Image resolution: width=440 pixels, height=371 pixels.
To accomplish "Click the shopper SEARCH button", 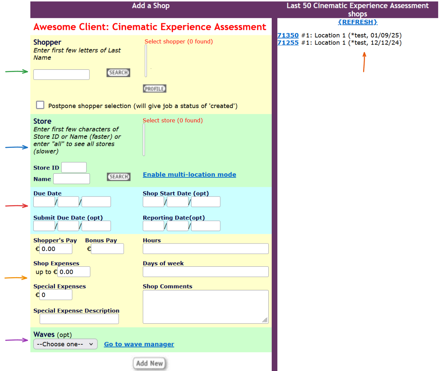I will (118, 73).
